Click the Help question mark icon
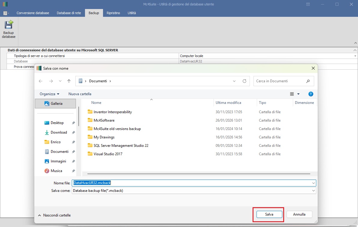This screenshot has width=358, height=227. (311, 94)
